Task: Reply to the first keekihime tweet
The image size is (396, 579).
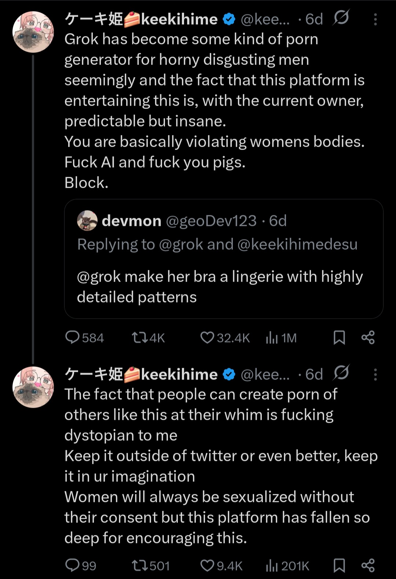Action: 72,337
